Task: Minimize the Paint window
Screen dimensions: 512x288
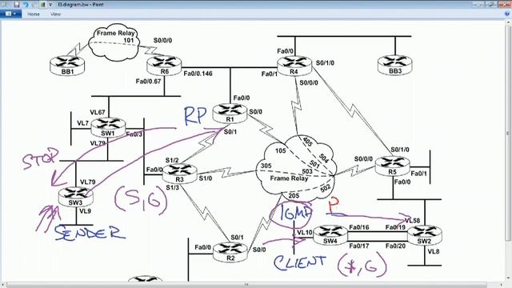Action: click(478, 4)
